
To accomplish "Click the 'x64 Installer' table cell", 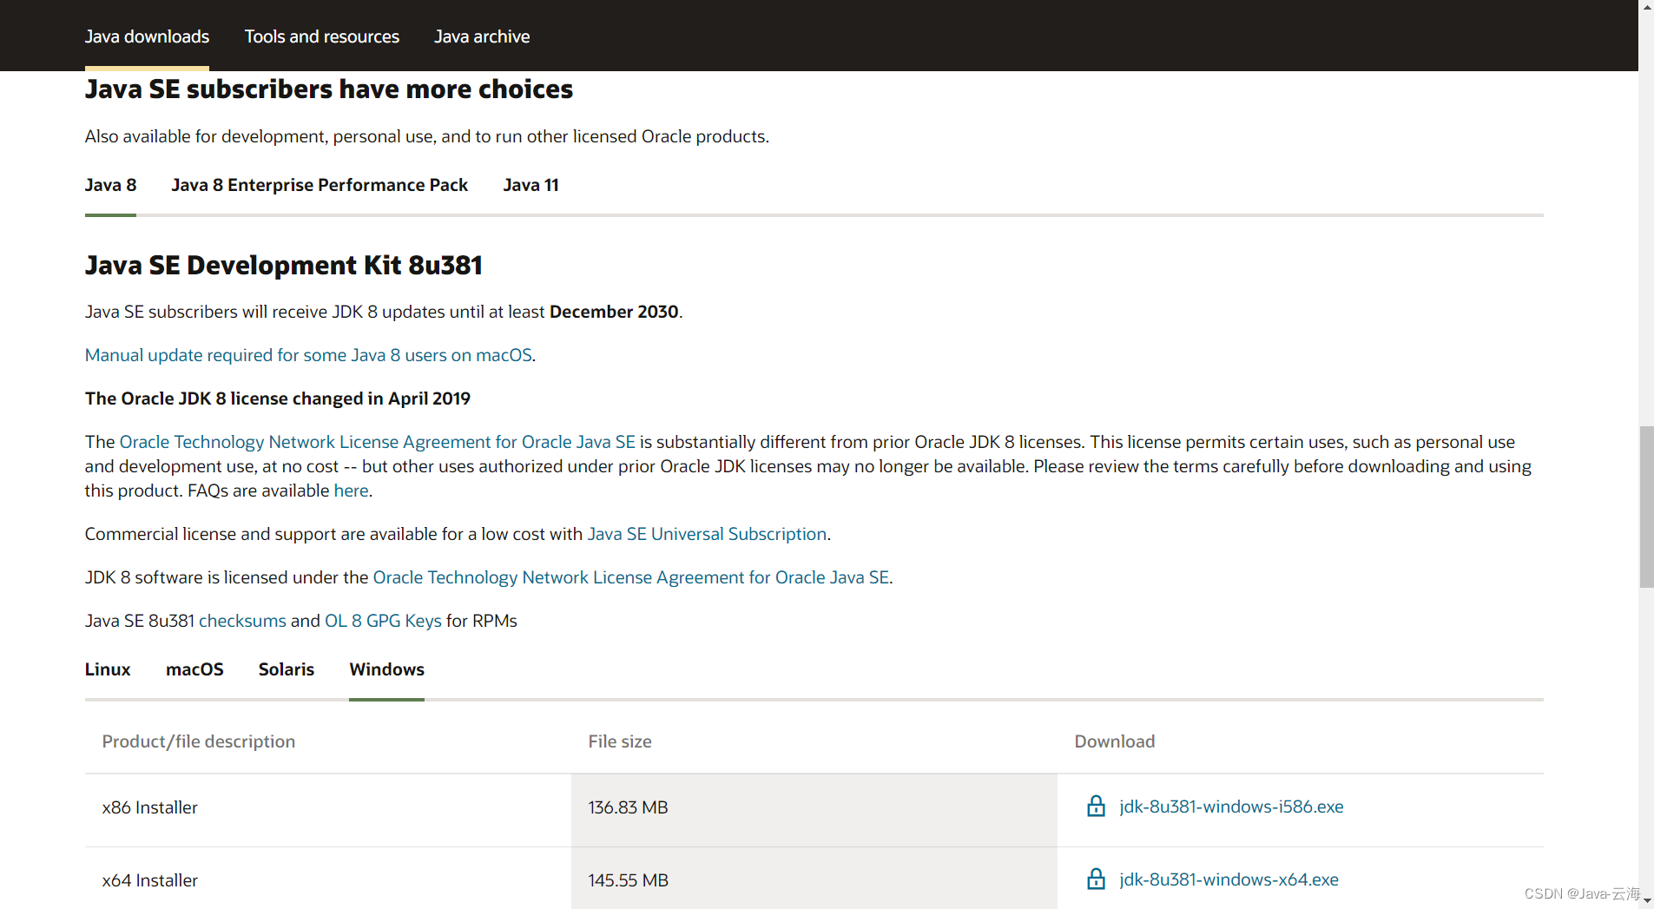I will (328, 879).
